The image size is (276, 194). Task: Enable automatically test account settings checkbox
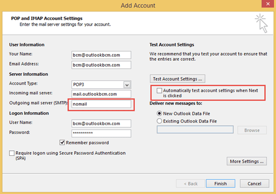[x=159, y=90]
